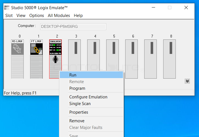Open the Options menu
199x137 pixels.
(x=37, y=16)
